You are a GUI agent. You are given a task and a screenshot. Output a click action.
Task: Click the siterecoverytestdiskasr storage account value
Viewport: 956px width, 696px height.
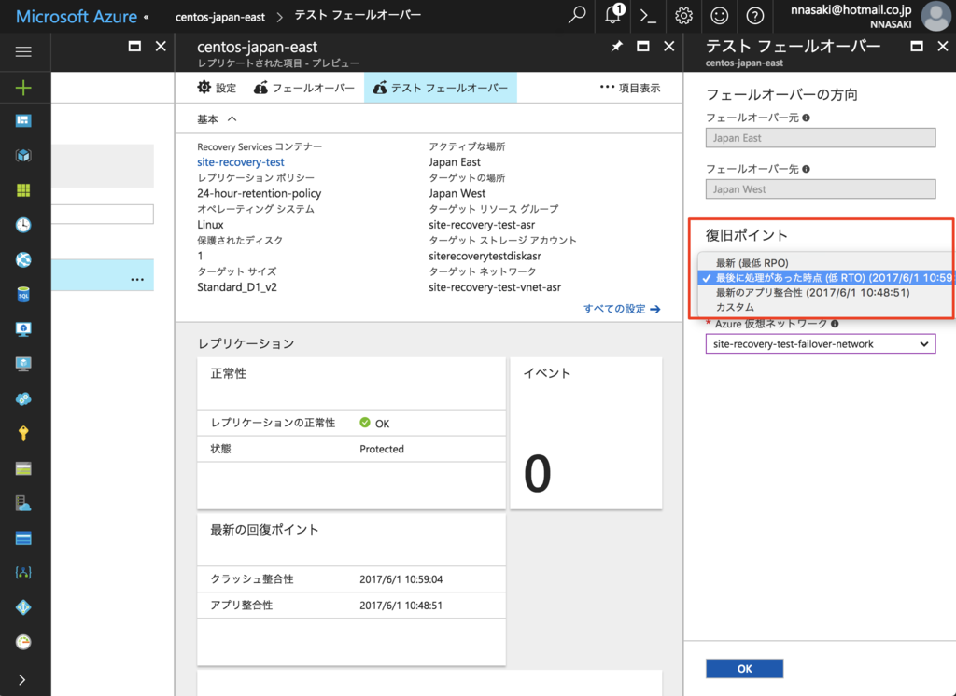485,256
